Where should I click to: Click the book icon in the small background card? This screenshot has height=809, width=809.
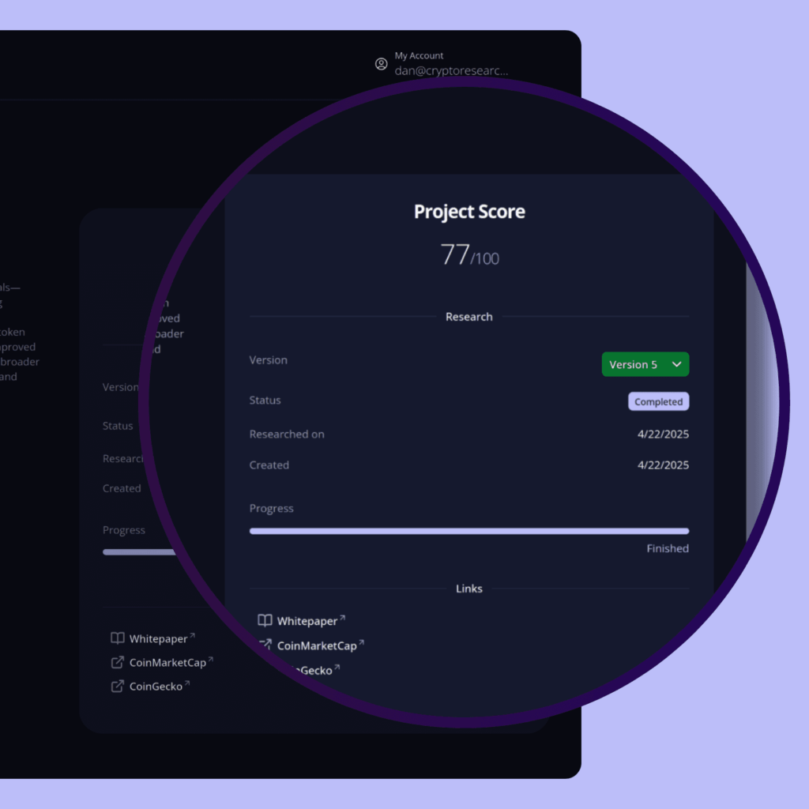(118, 638)
